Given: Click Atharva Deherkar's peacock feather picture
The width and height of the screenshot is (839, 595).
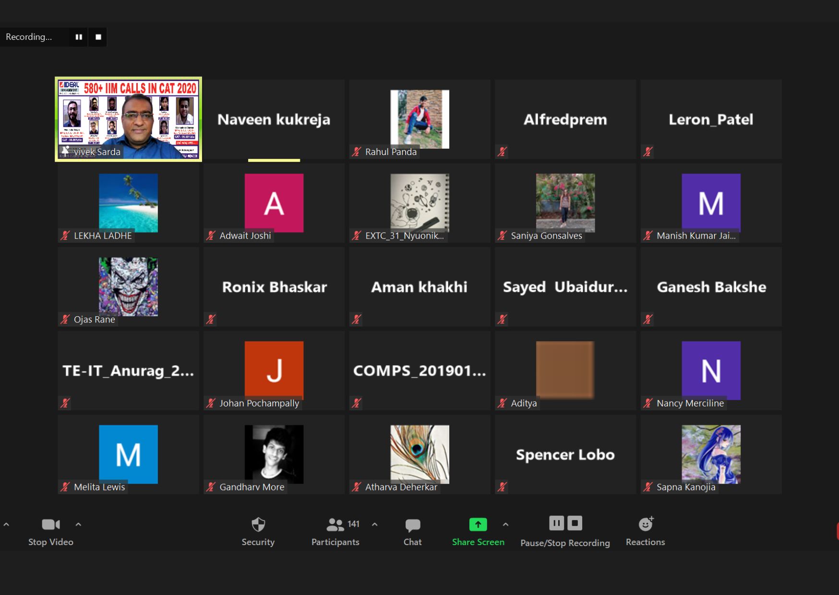Looking at the screenshot, I should point(420,454).
